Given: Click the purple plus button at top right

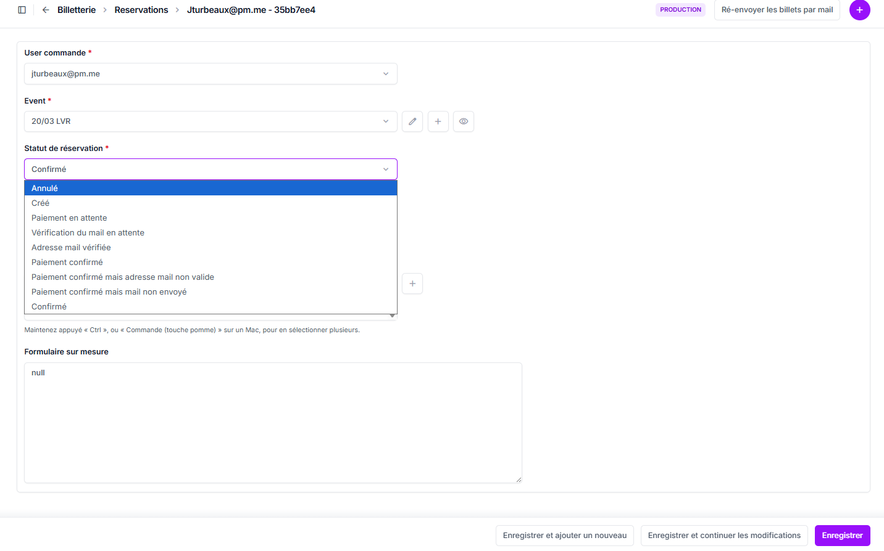Looking at the screenshot, I should pyautogui.click(x=859, y=10).
